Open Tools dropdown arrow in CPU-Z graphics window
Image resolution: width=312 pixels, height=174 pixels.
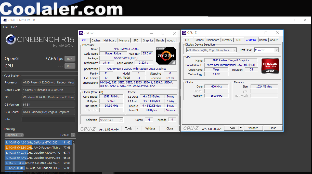pyautogui.click(x=241, y=128)
